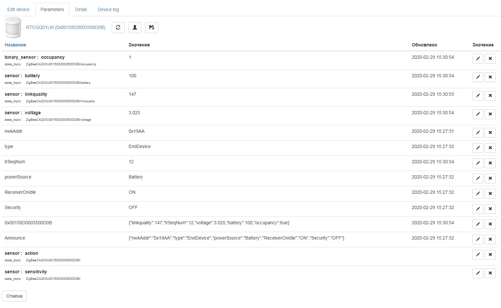This screenshot has height=308, width=501.
Task: Delete the sensor battery parameter
Action: click(490, 77)
